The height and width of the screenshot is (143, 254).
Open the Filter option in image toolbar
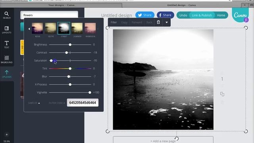coord(114,22)
